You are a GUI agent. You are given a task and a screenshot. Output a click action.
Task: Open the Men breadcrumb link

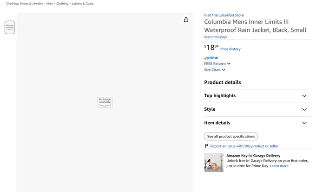(x=50, y=4)
